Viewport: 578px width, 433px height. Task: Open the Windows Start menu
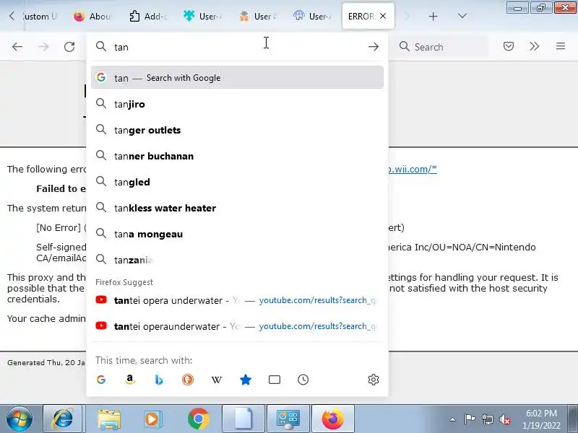tap(19, 419)
